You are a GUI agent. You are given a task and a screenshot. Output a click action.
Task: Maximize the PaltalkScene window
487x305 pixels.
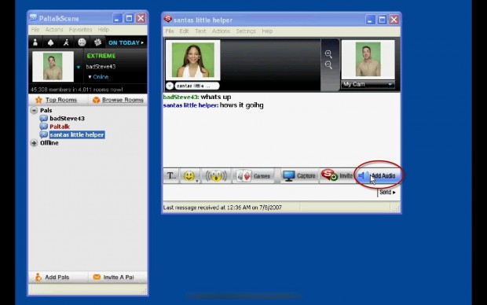129,18
